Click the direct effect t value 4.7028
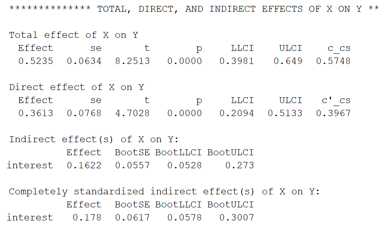Image resolution: width=380 pixels, height=236 pixels. pyautogui.click(x=132, y=113)
